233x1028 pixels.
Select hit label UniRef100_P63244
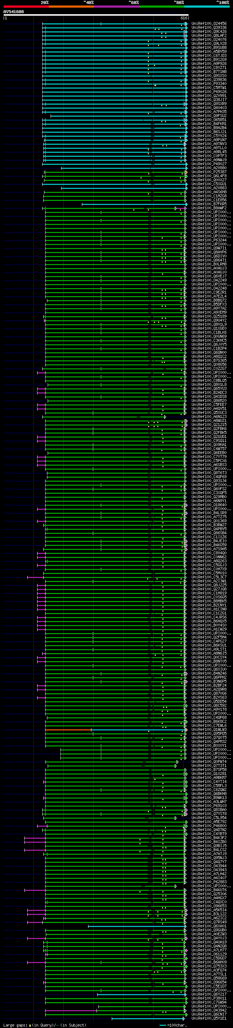point(209,240)
